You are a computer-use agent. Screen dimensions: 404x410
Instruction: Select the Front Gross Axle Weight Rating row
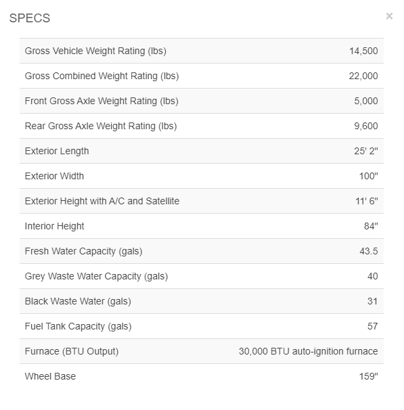click(x=202, y=101)
